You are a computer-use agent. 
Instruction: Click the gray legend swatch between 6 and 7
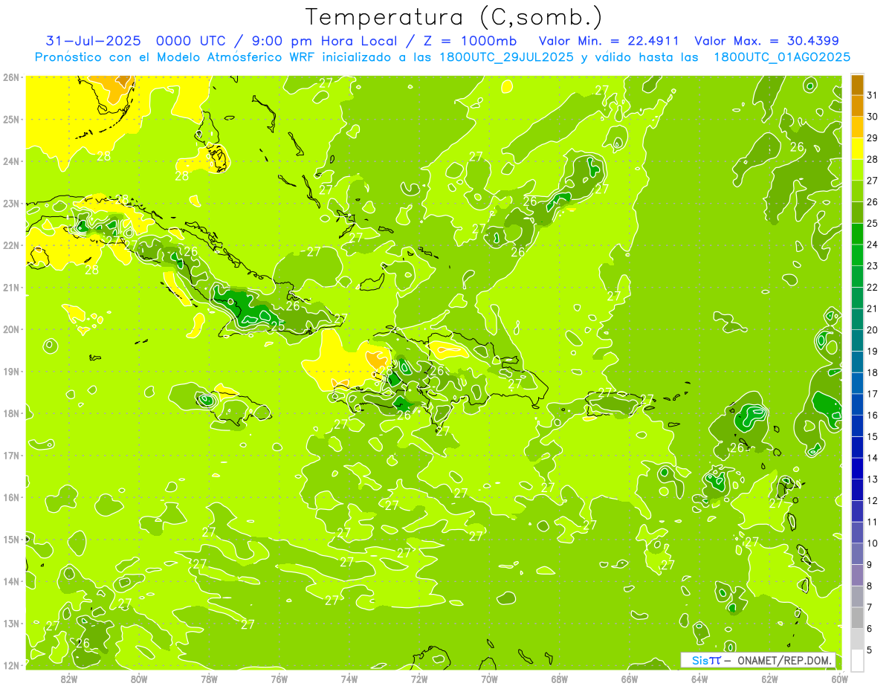point(857,618)
